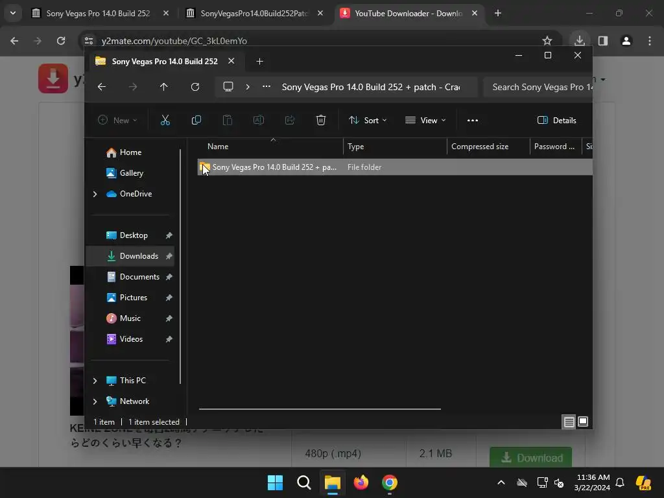Click the Copy icon in Explorer toolbar
664x498 pixels.
[196, 120]
